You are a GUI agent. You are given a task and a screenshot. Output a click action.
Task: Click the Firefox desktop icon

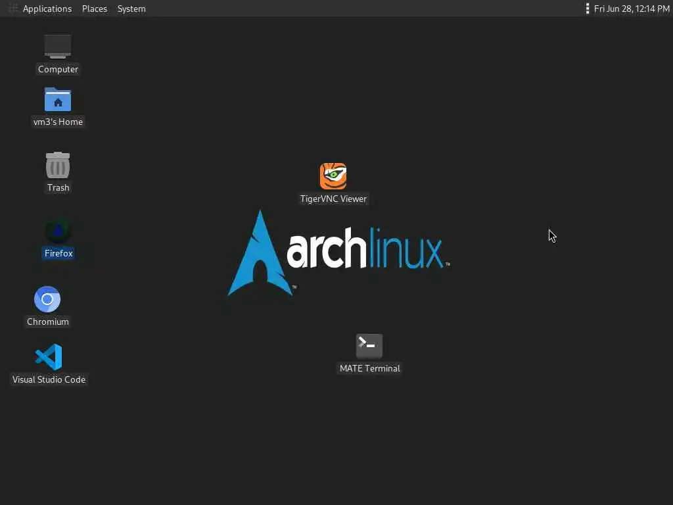tap(58, 231)
